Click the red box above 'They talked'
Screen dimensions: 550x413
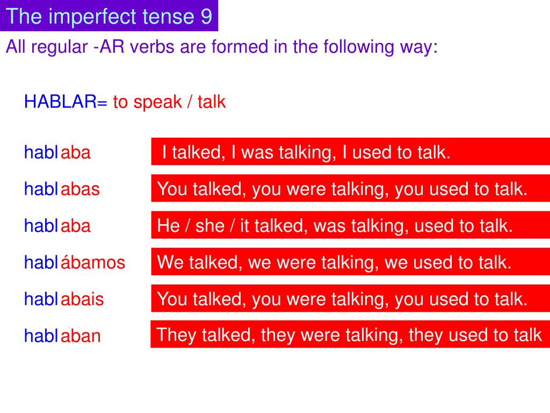coord(350,298)
